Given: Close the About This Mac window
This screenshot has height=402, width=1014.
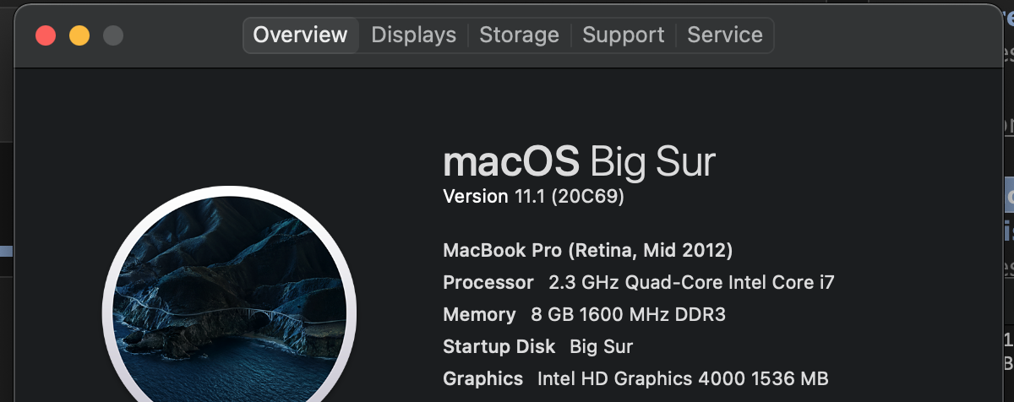Looking at the screenshot, I should click(45, 35).
